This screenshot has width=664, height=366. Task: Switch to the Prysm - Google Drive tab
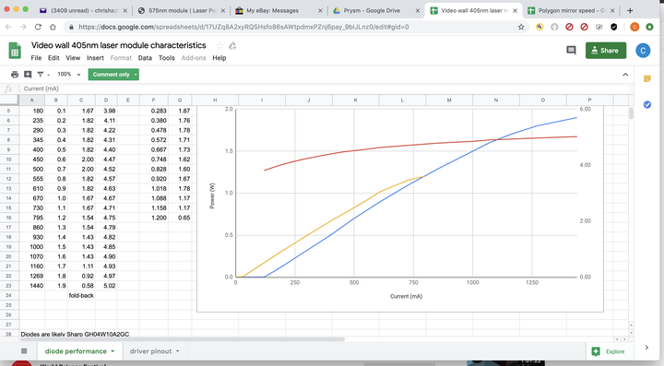(376, 10)
